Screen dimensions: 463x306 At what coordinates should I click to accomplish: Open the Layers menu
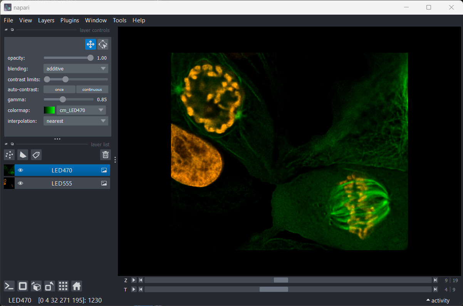[46, 20]
